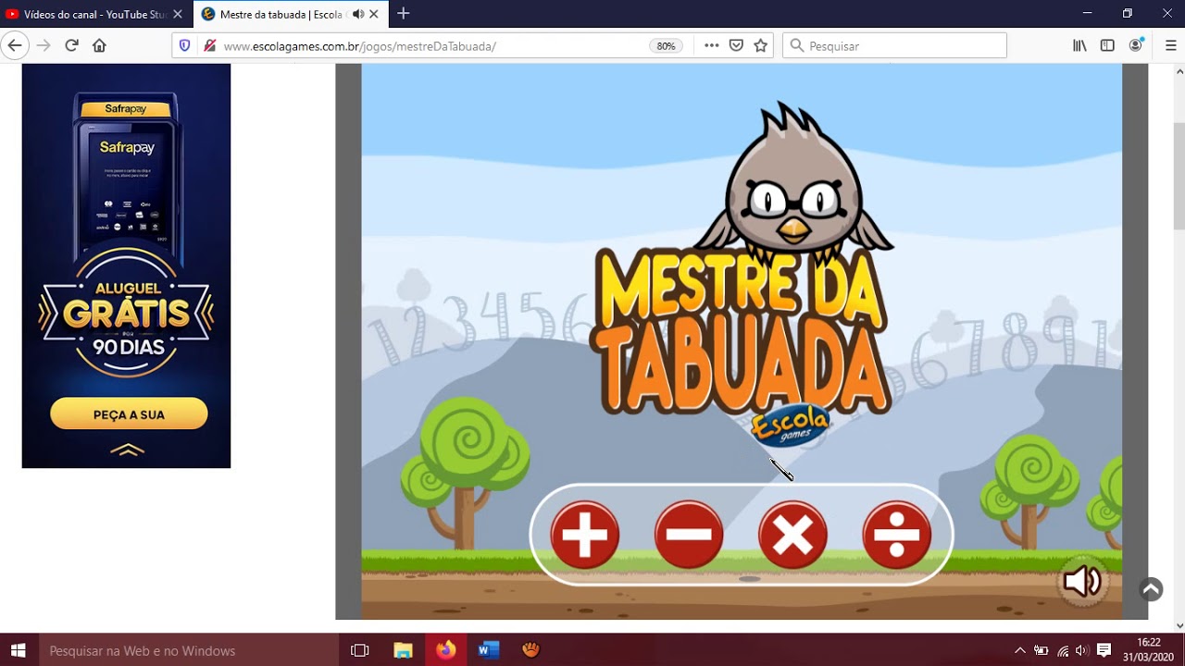Open the Windows notification center

point(1104,650)
